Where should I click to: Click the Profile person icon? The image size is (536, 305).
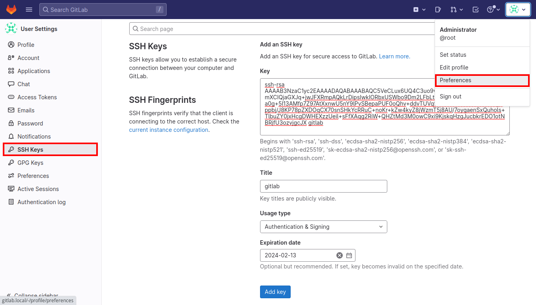pos(11,45)
